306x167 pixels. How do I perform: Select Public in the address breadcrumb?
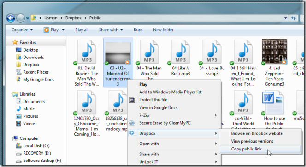[95, 18]
